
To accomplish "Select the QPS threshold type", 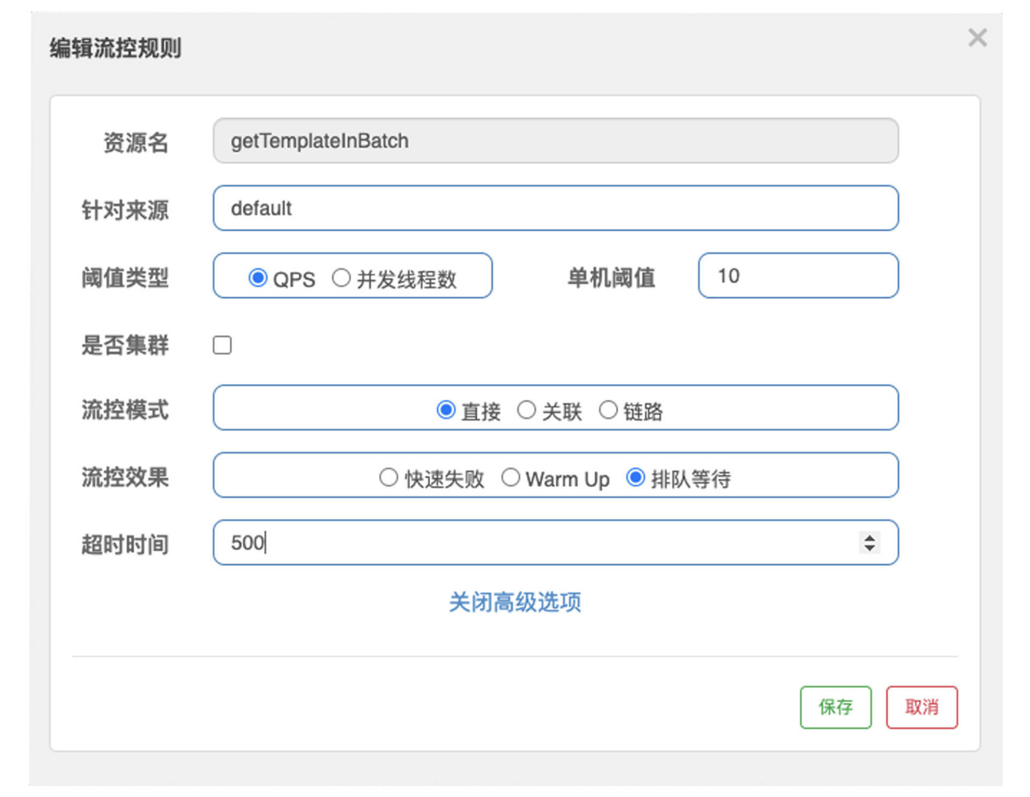I will [x=259, y=277].
